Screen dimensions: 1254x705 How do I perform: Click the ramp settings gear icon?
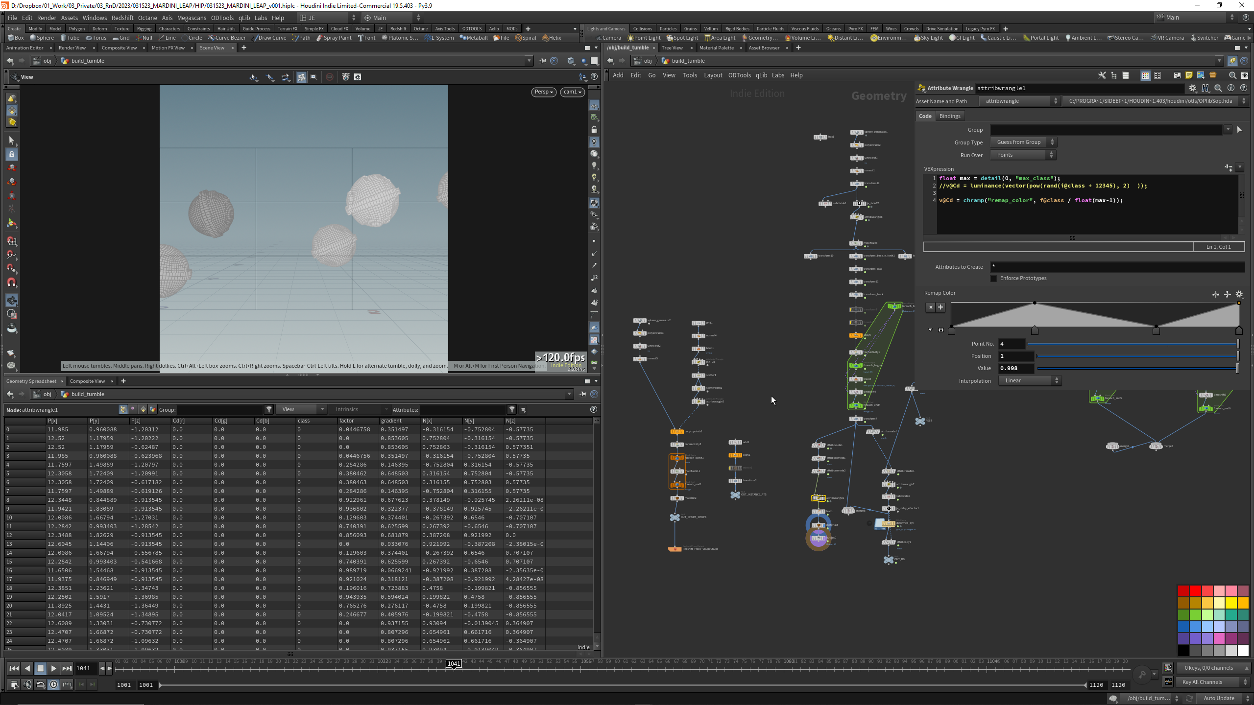(x=1239, y=294)
